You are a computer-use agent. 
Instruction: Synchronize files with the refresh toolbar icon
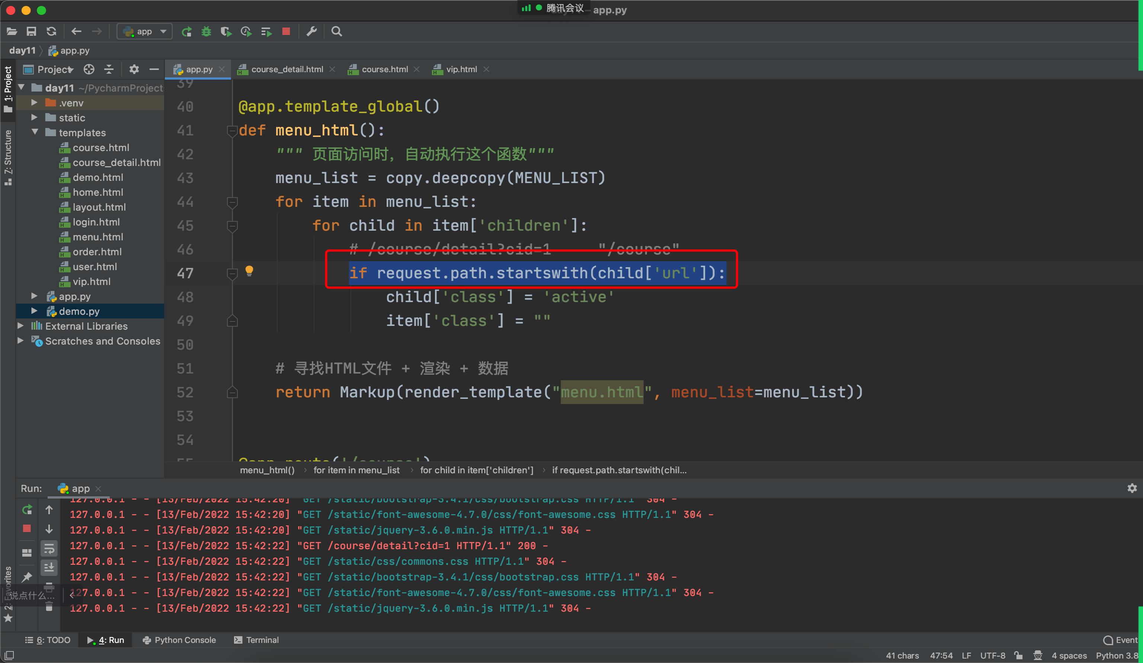pos(51,31)
